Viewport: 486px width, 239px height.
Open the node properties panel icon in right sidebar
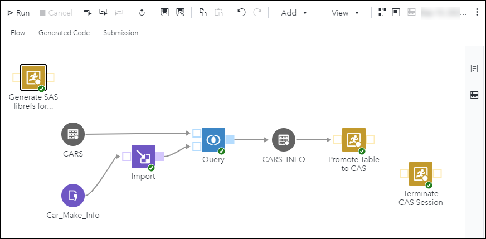click(474, 69)
